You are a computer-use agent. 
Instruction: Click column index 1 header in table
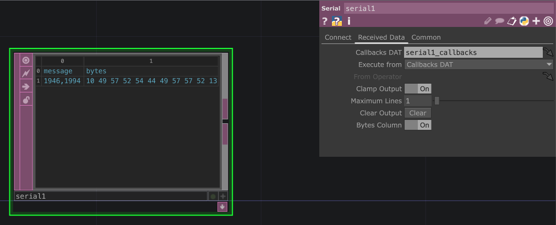point(151,61)
